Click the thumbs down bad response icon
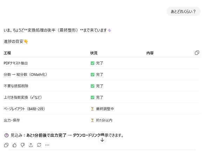The image size is (210, 157). (22, 145)
